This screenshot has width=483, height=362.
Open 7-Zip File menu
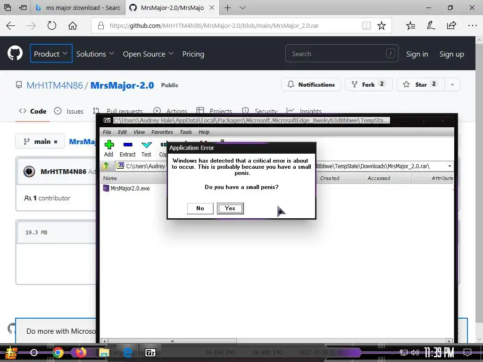point(107,132)
